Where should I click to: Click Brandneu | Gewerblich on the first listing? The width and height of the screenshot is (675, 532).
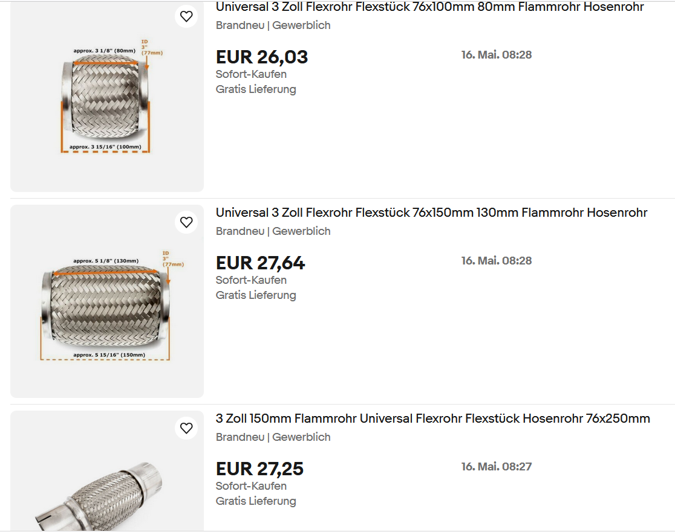pyautogui.click(x=273, y=25)
